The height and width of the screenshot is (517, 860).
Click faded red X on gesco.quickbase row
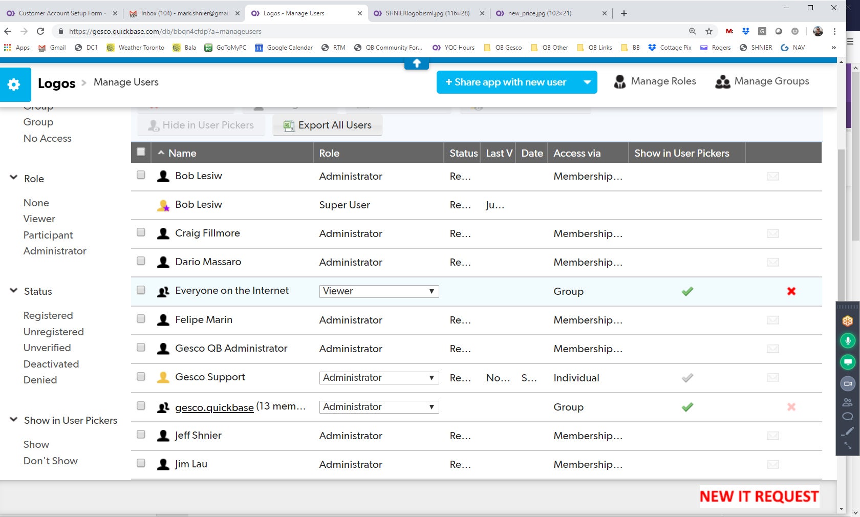coord(791,407)
